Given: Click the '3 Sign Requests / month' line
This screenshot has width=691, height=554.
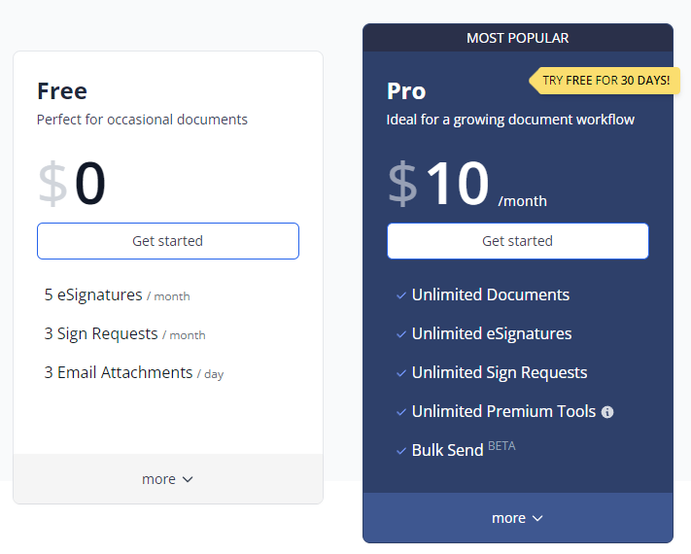Looking at the screenshot, I should pyautogui.click(x=124, y=334).
